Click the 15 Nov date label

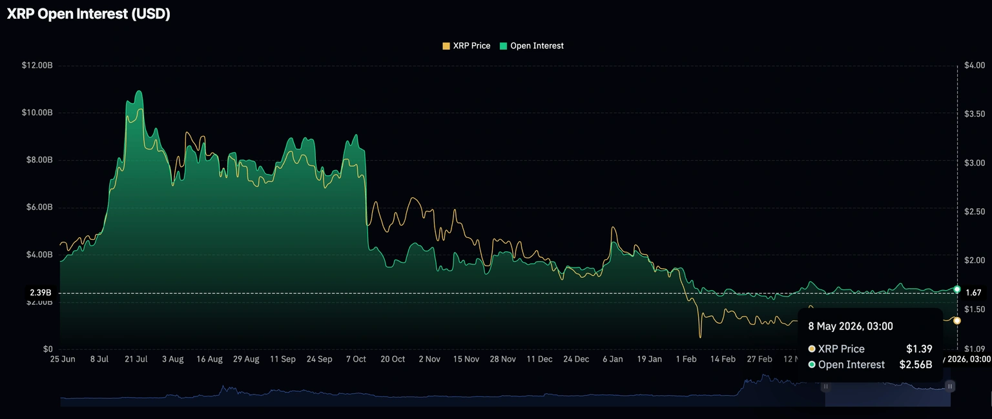pos(466,359)
